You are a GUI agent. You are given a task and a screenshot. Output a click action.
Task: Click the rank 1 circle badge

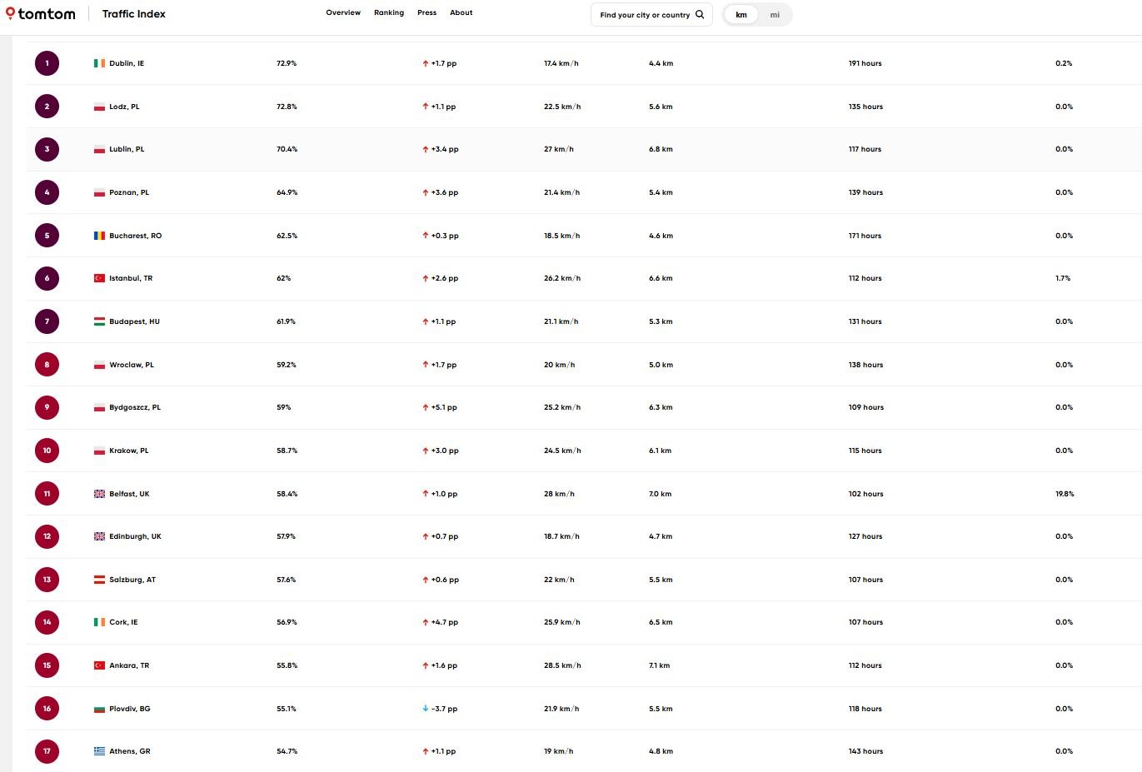click(47, 63)
